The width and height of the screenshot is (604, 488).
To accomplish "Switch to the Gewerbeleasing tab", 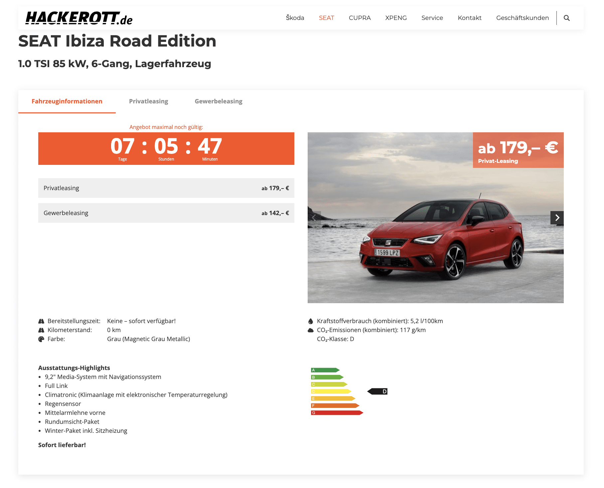I will (x=219, y=101).
